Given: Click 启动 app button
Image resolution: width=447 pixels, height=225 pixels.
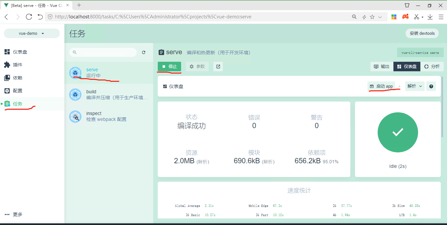Looking at the screenshot, I should [381, 86].
